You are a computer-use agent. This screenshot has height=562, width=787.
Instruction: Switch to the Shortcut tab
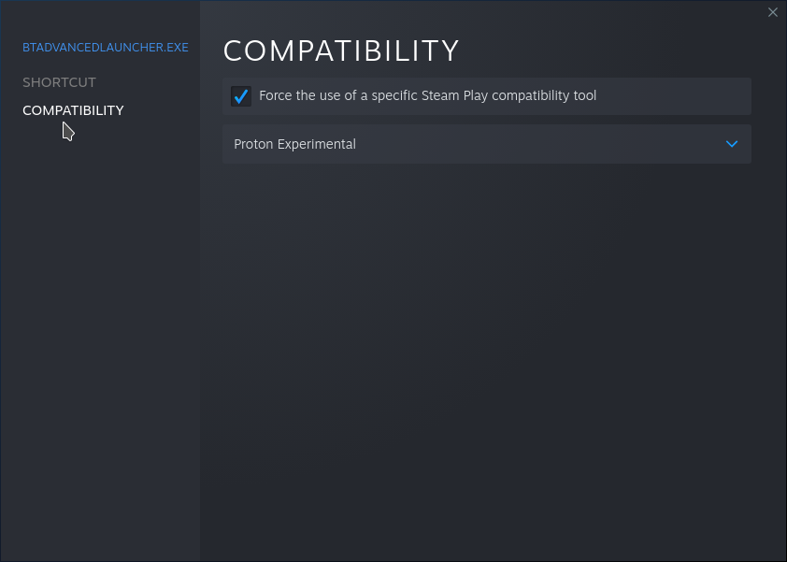pos(59,82)
